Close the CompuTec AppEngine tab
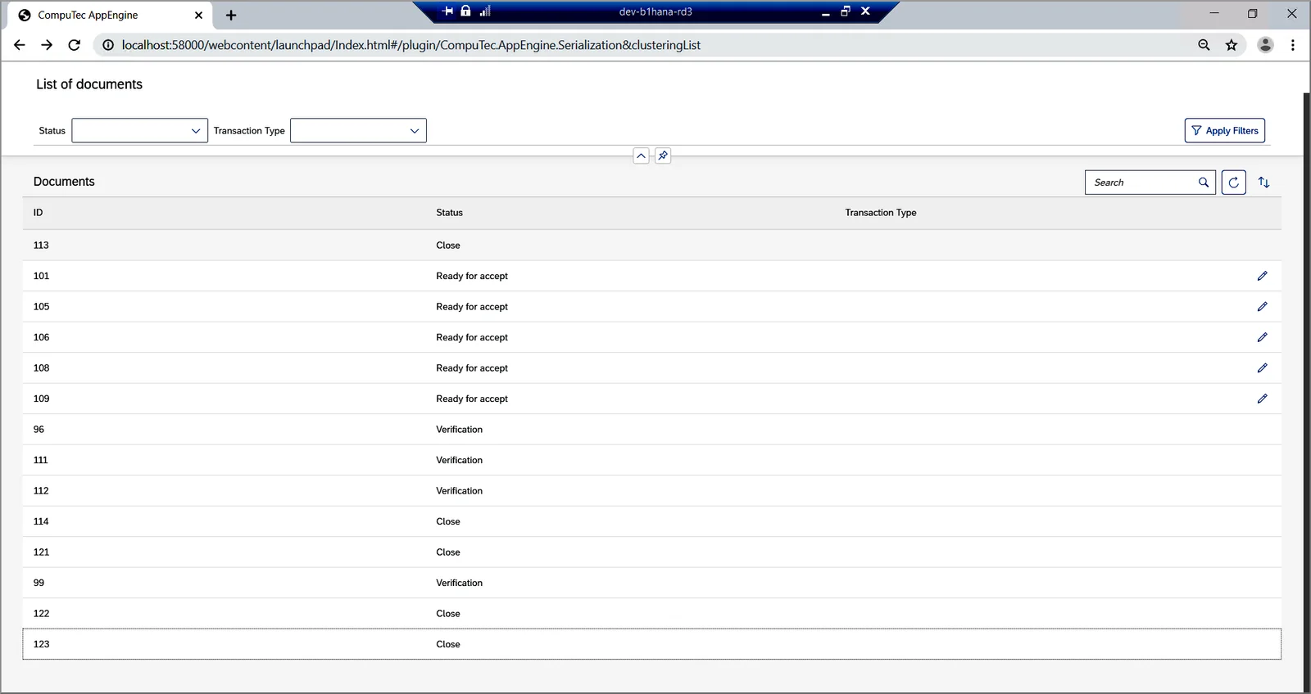1311x694 pixels. (198, 15)
